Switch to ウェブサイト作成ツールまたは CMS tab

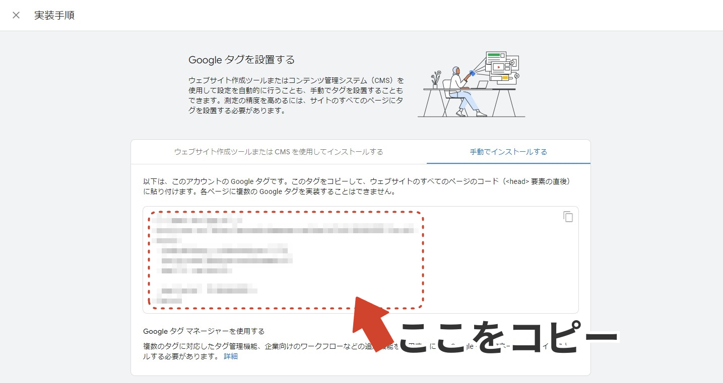pos(279,152)
